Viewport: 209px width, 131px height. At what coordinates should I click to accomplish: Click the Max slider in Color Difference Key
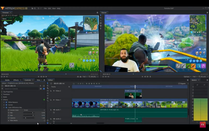pos(28,115)
